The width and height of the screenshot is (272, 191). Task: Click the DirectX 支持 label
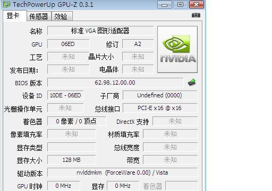click(132, 122)
